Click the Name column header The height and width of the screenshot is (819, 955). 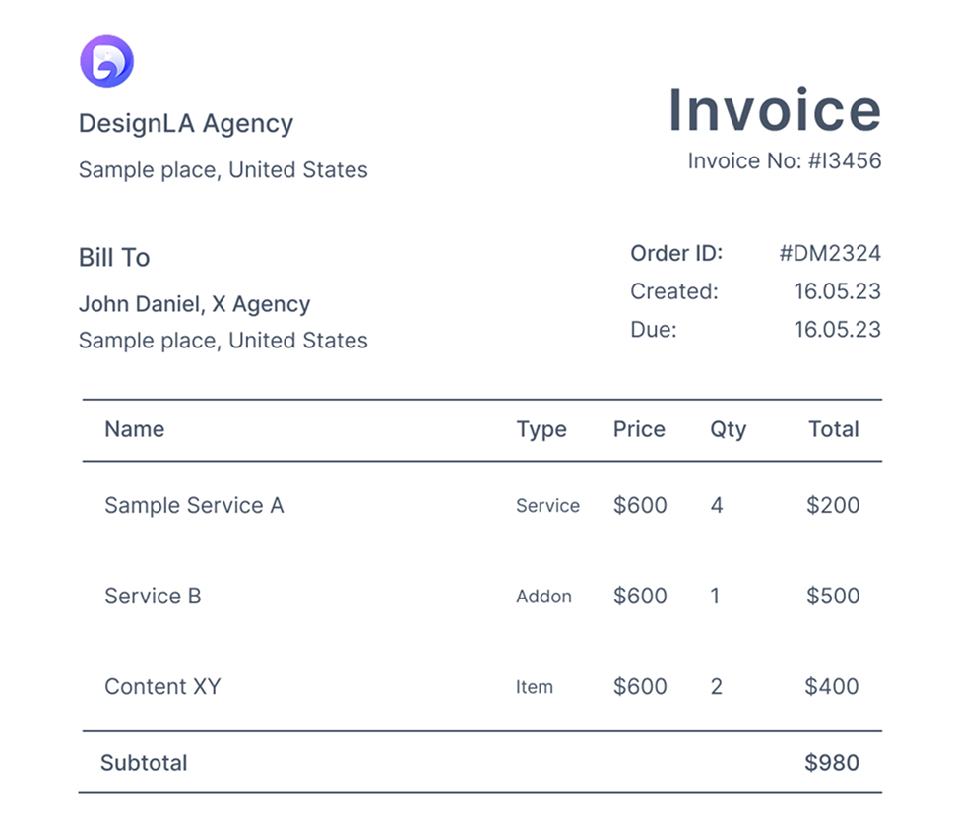(x=134, y=429)
